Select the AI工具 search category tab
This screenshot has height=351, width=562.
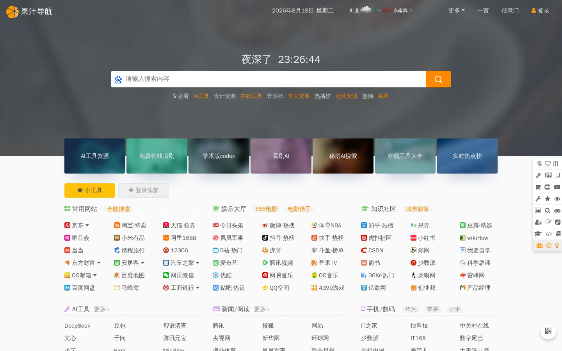[201, 96]
